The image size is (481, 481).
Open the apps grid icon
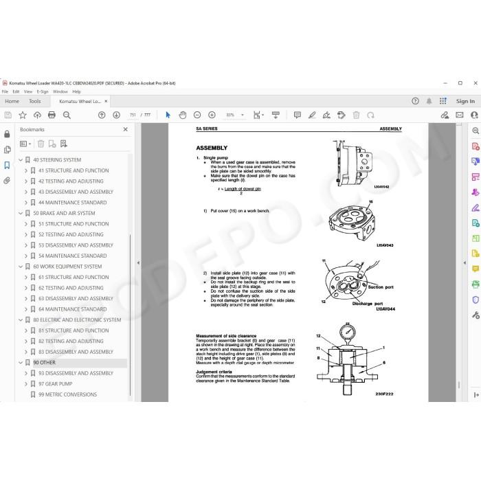coord(443,101)
